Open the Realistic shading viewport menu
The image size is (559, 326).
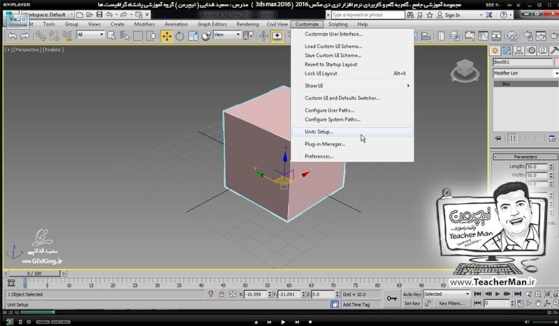pyautogui.click(x=53, y=50)
